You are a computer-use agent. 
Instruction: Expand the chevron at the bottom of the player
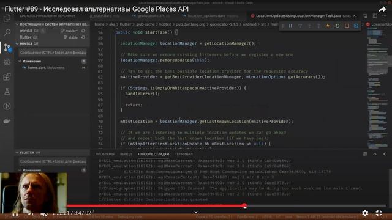tap(196, 212)
